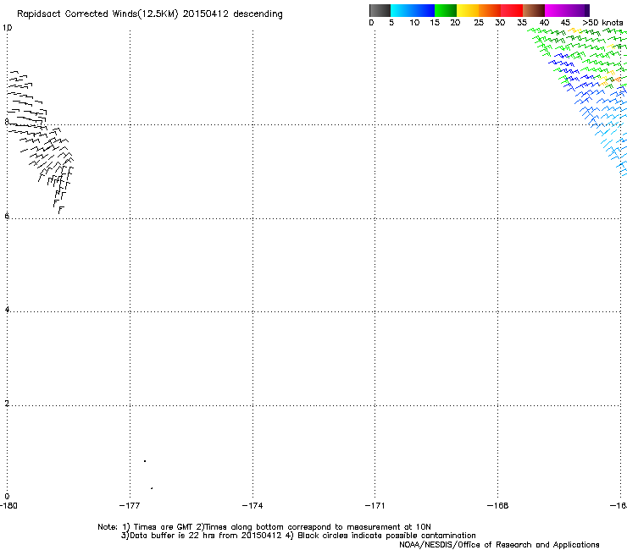Click the latitude '6' axis label
627x550 pixels.
[x=7, y=216]
